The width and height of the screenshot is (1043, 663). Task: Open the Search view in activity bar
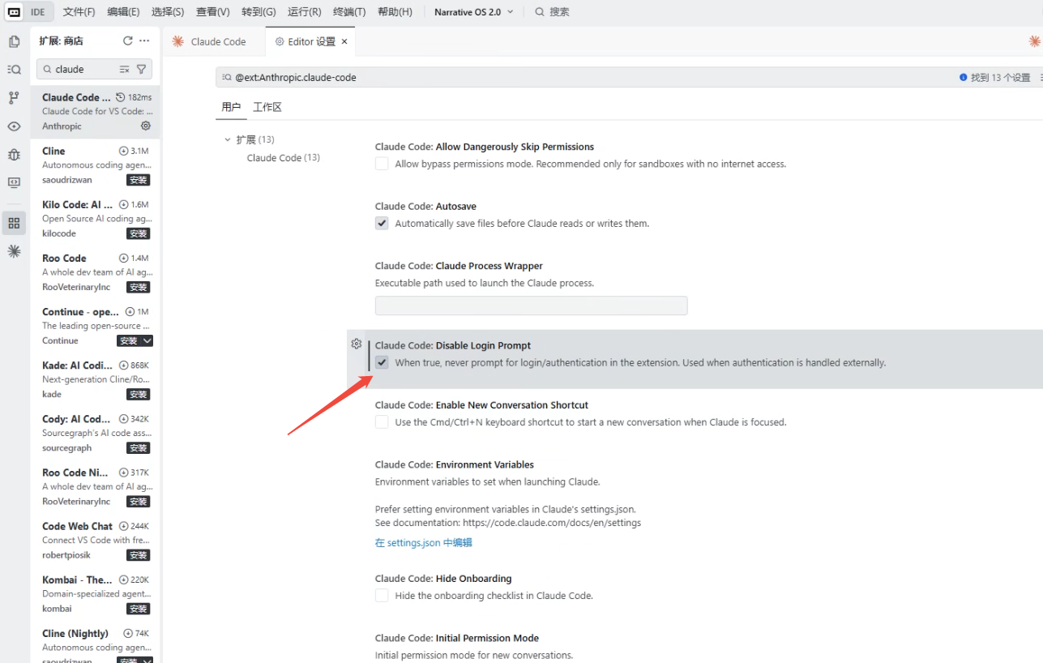14,70
